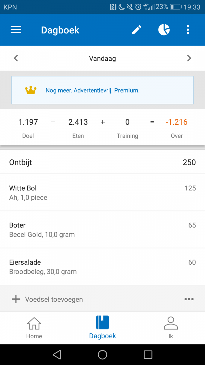Open the Boter Becel Gold entry
Viewport: 205px width, 365px height.
[x=102, y=230]
